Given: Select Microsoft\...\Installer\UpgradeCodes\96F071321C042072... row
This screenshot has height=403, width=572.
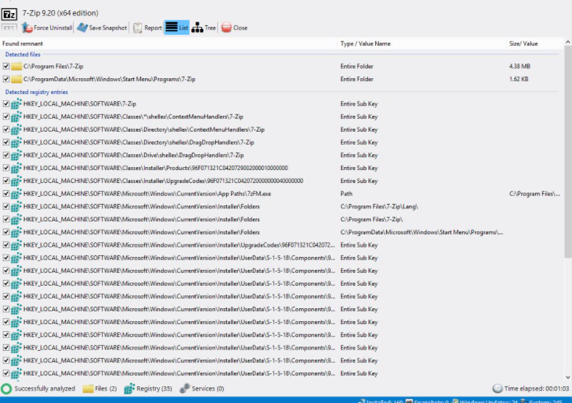Looking at the screenshot, I should [x=179, y=245].
